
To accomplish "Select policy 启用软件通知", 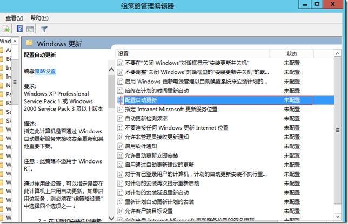I will pyautogui.click(x=141, y=146).
